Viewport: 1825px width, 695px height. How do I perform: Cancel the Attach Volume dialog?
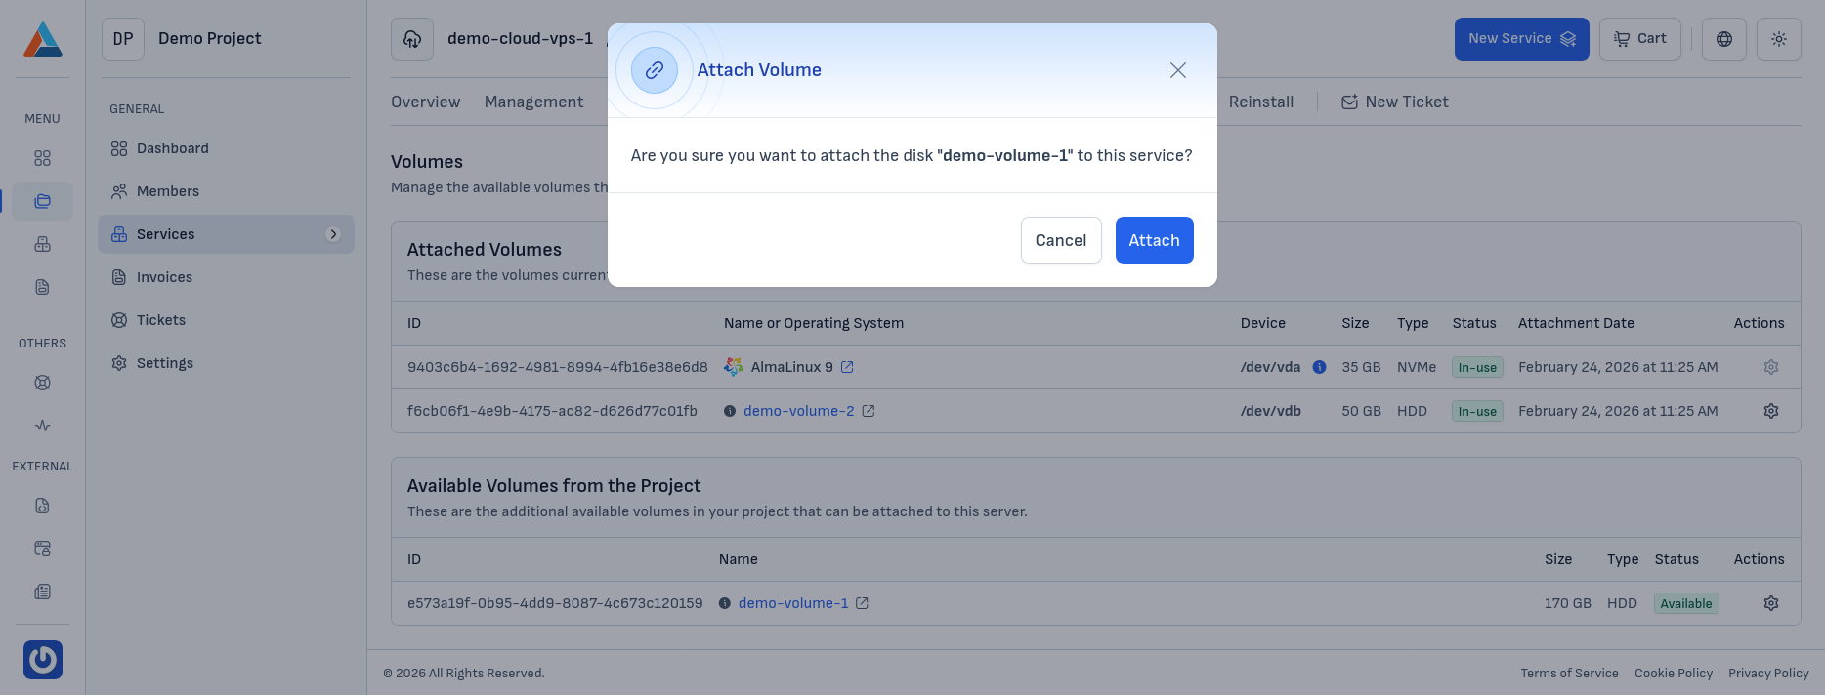click(x=1060, y=240)
